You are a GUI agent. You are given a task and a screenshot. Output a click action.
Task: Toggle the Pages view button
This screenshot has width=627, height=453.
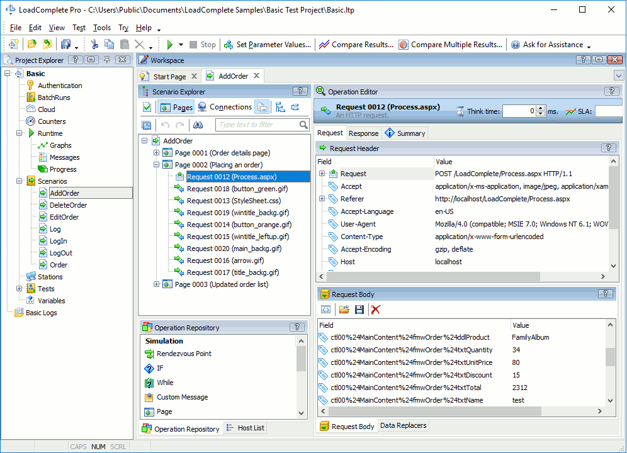(x=176, y=107)
